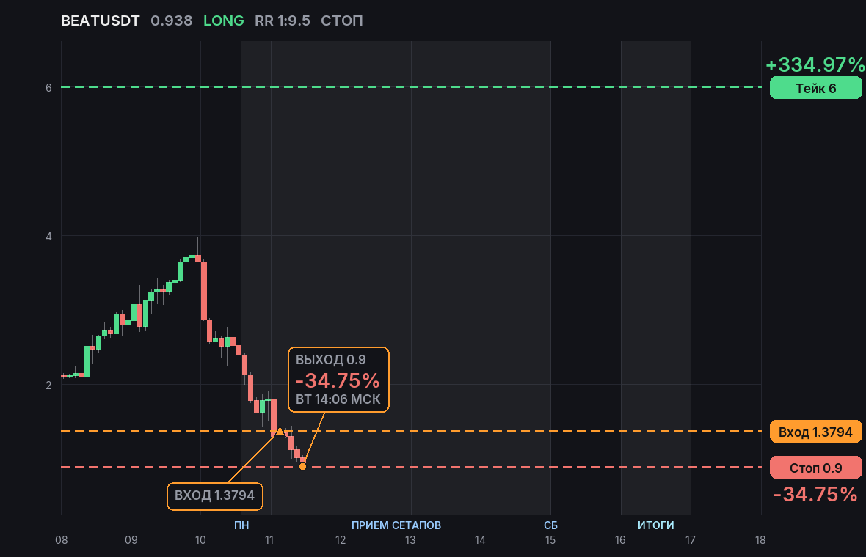Click the orange entry triangle marker
The height and width of the screenshot is (557, 866).
point(280,431)
